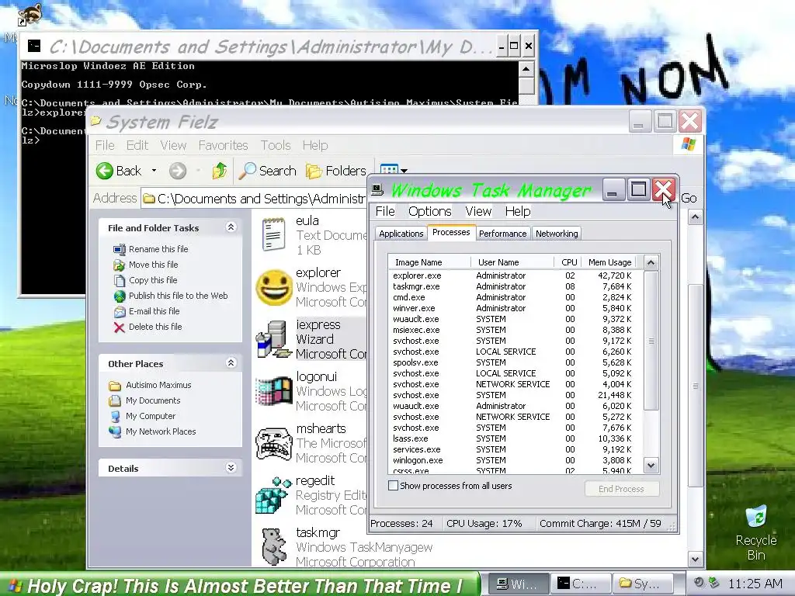The width and height of the screenshot is (795, 596).
Task: Go up one folder level icon
Action: (x=219, y=171)
